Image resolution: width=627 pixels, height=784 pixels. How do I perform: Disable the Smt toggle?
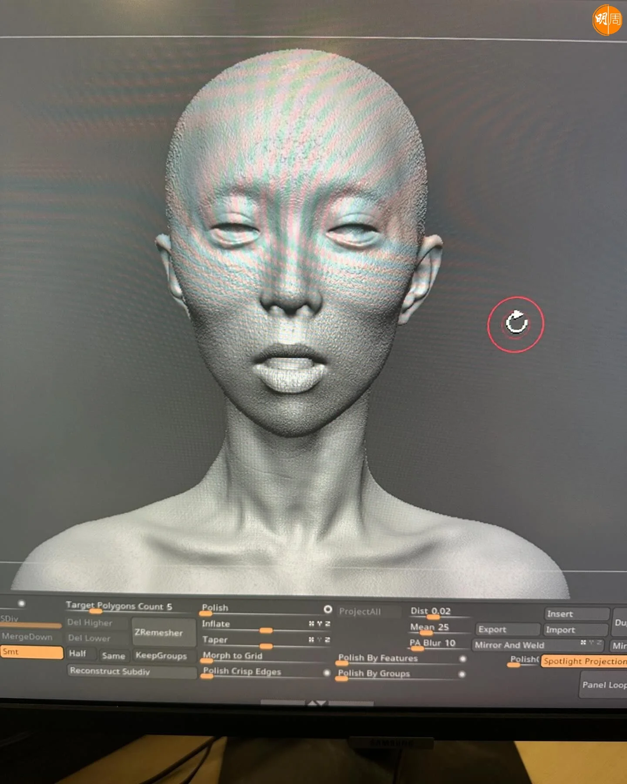click(x=31, y=652)
